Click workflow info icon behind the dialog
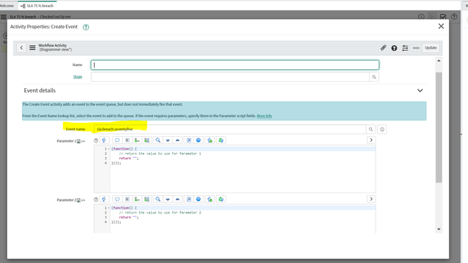Viewport: 468px width, 263px height. 421,17
